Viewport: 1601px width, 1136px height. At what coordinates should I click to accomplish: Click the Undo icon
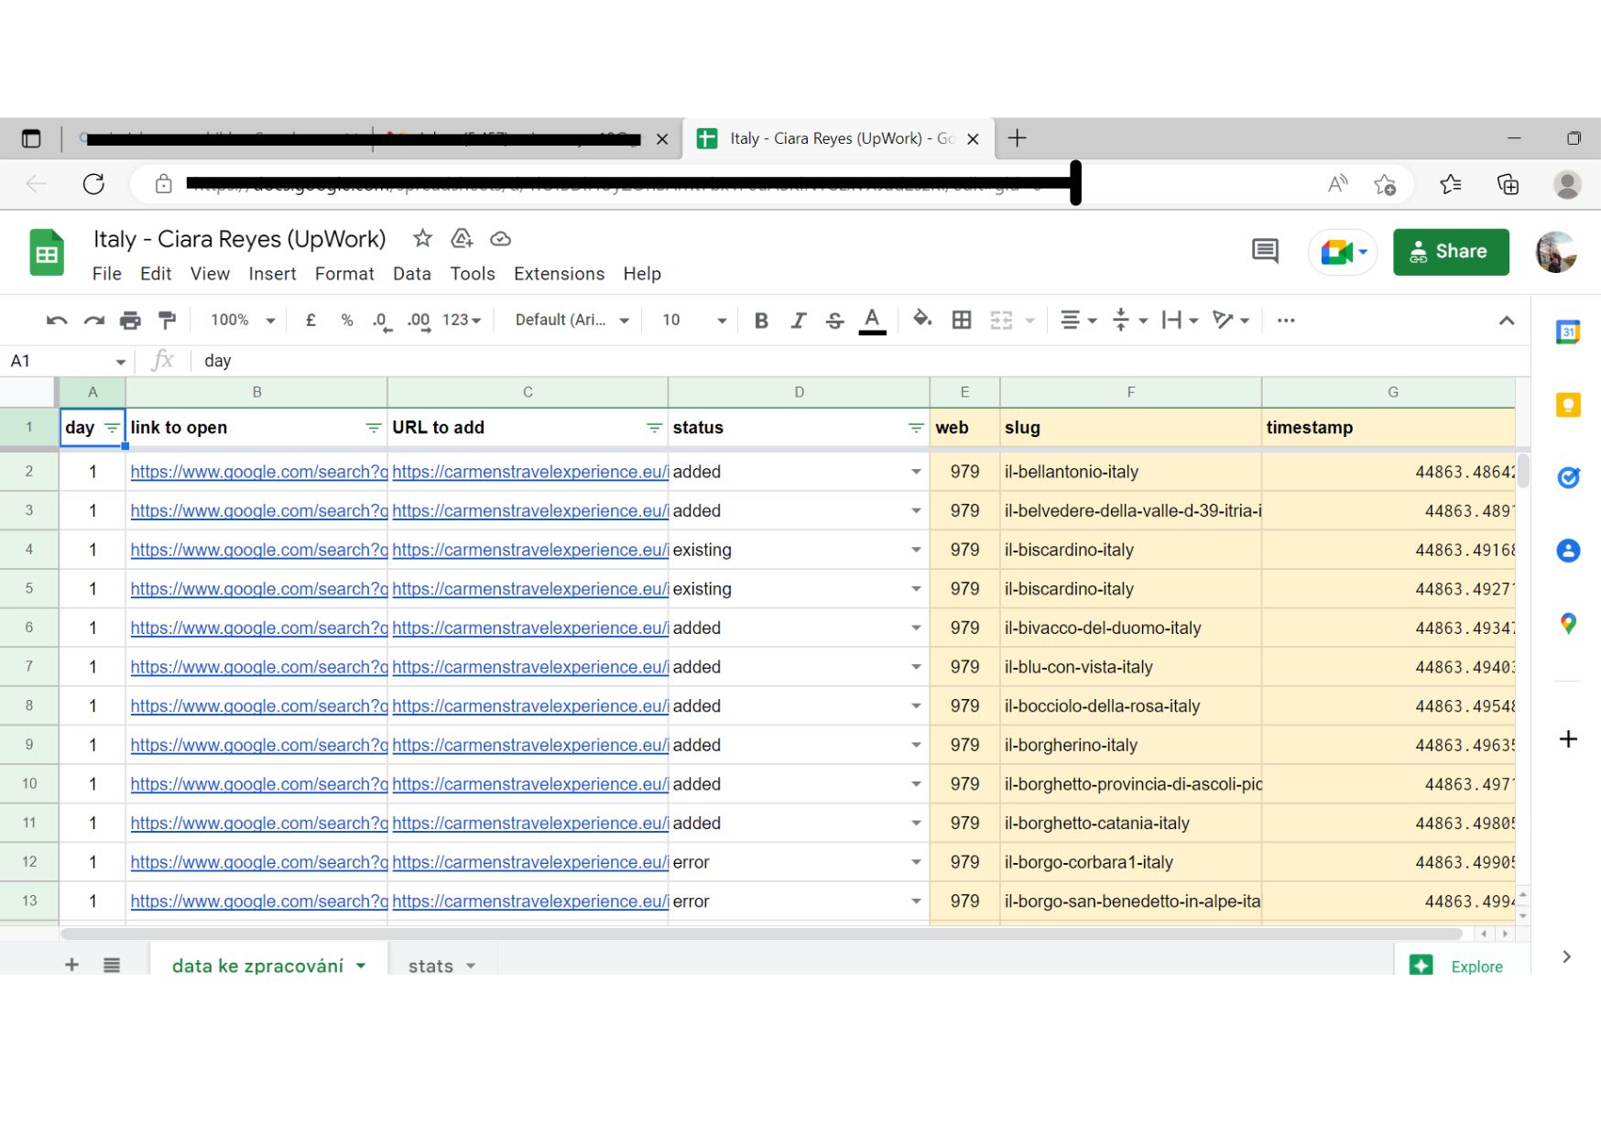coord(57,320)
